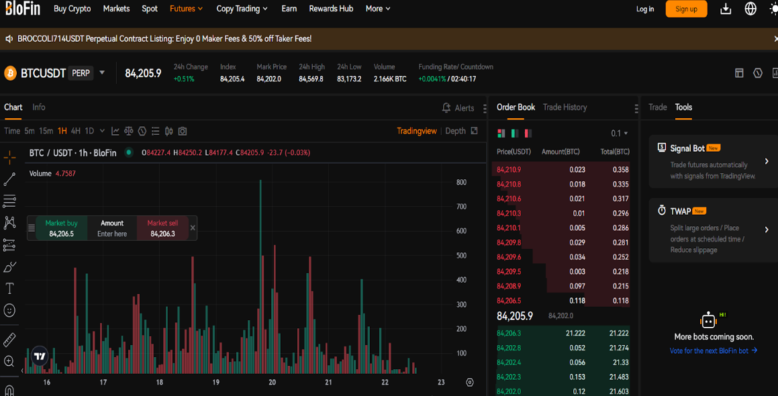Switch chart to Depth mode

[455, 131]
